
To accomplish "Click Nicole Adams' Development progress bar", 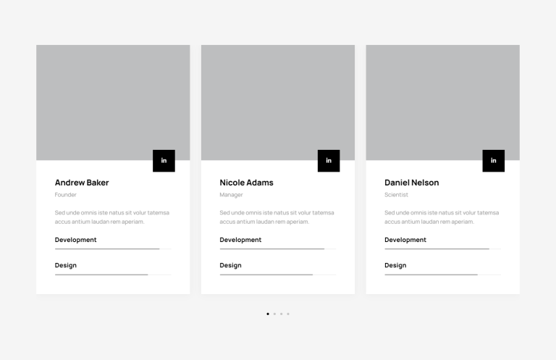I will tap(278, 249).
